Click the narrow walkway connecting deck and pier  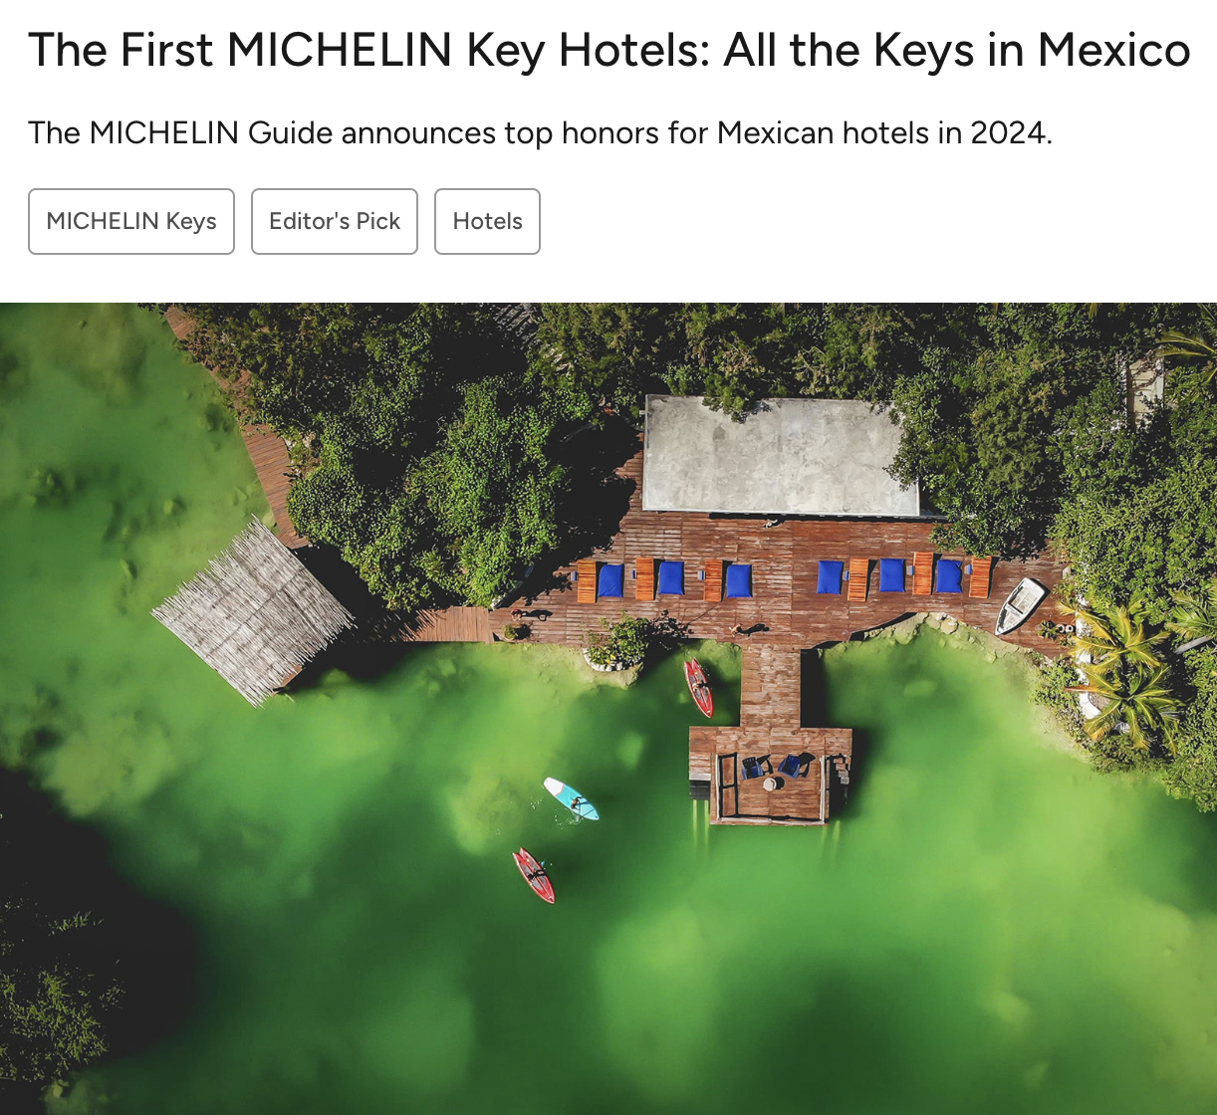pos(771,685)
